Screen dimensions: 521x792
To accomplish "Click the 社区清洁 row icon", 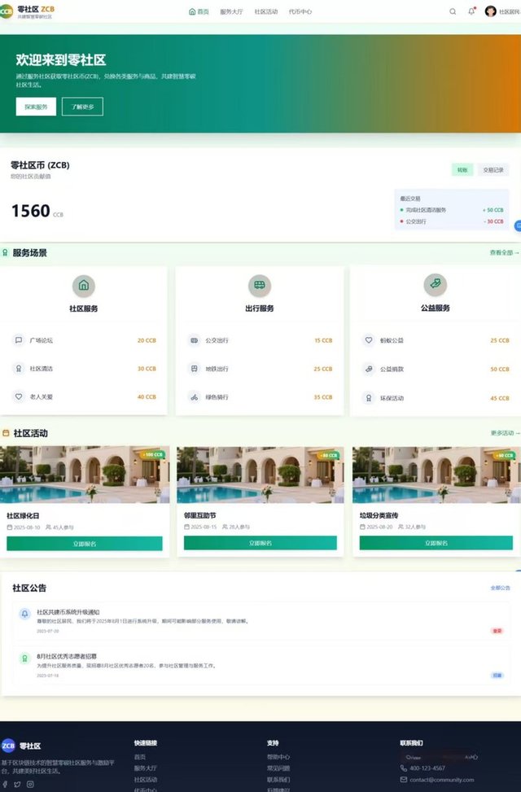I will point(19,368).
